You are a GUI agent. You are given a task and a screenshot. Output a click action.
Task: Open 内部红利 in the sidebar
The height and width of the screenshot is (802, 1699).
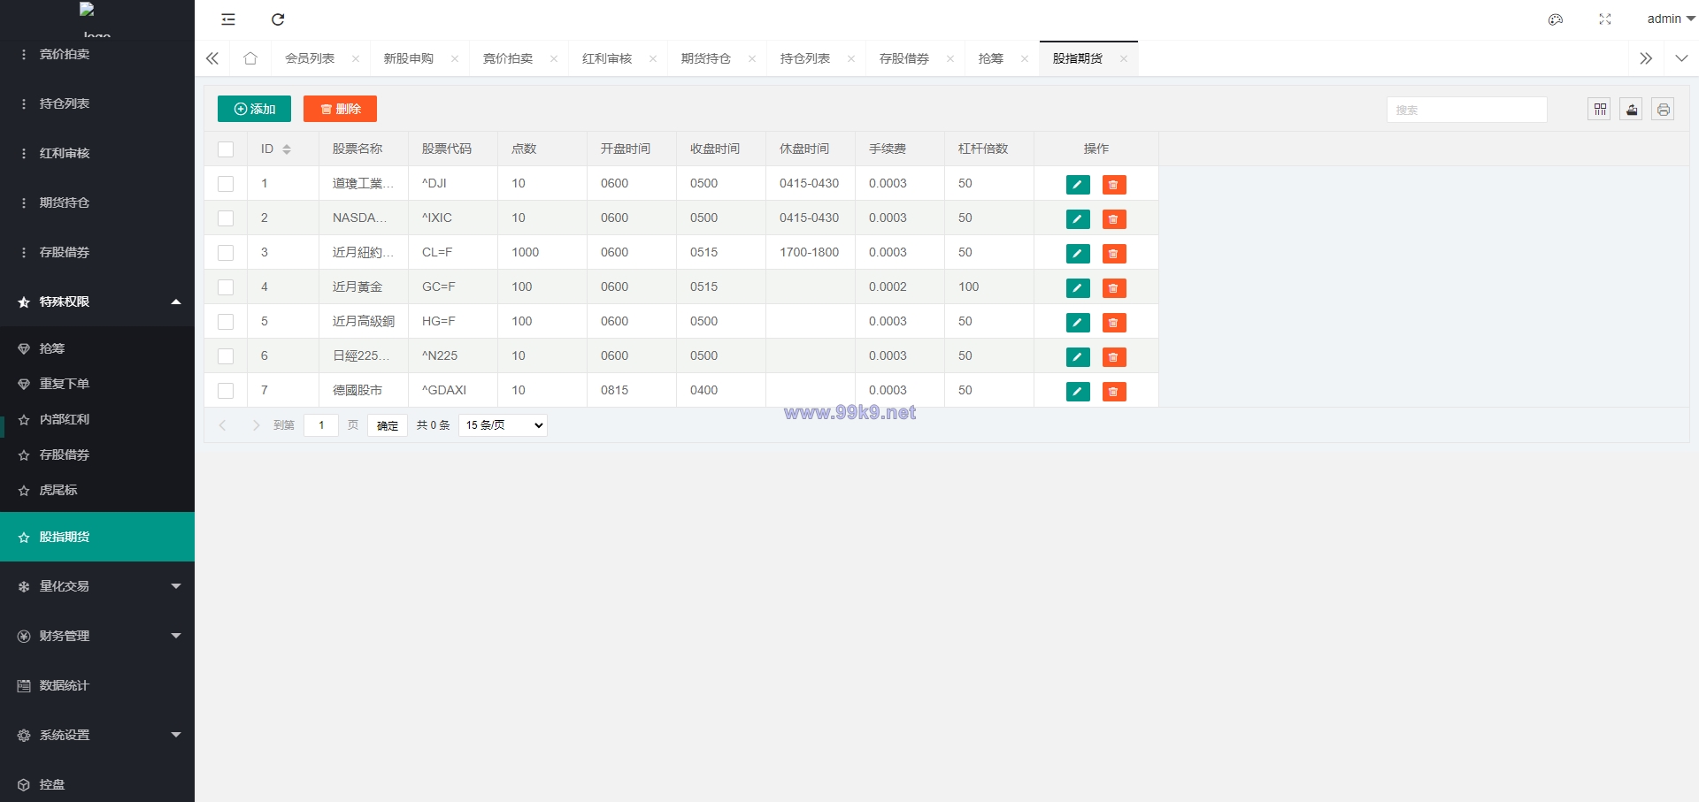click(x=97, y=419)
